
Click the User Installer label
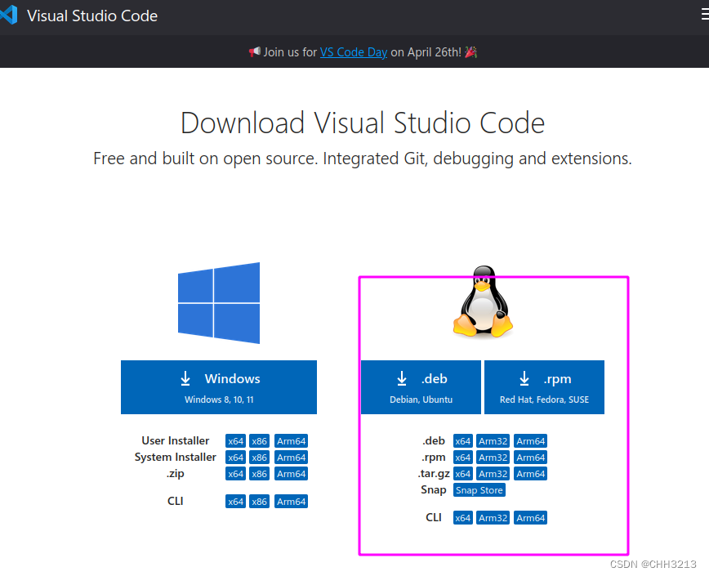coord(176,441)
